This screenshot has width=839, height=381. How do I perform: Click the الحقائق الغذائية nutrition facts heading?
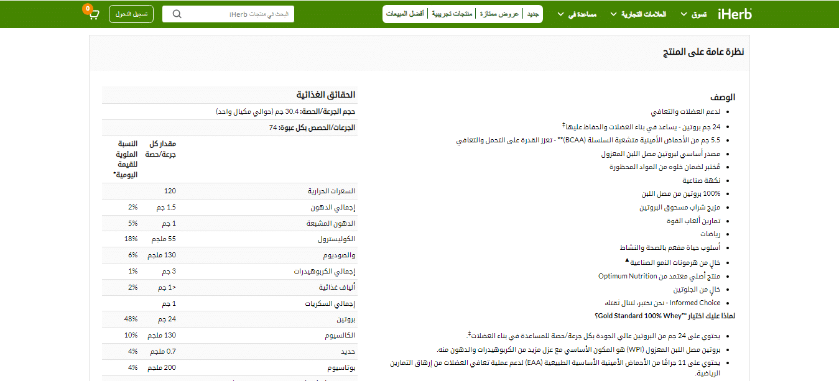point(326,94)
